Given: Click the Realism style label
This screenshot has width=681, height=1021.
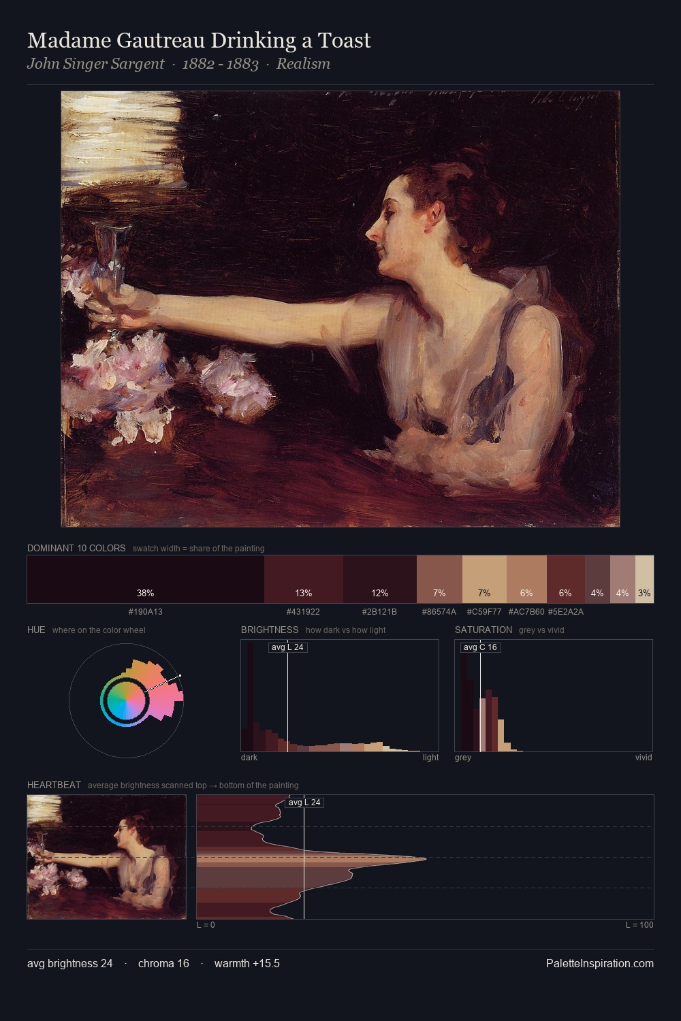Looking at the screenshot, I should tap(303, 64).
